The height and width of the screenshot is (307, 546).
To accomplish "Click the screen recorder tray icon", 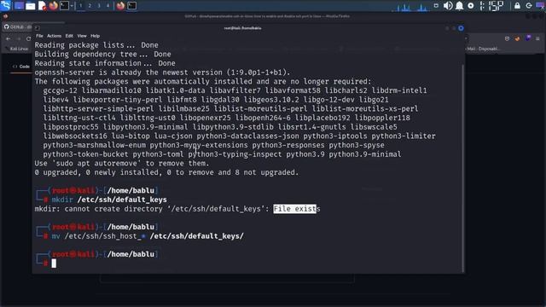I will click(x=436, y=6).
